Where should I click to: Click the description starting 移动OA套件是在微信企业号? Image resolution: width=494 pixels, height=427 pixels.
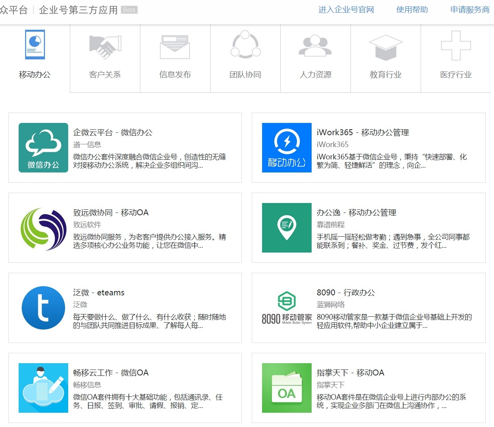tap(391, 401)
